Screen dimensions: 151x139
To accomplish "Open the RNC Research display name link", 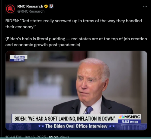I will coord(30,6).
